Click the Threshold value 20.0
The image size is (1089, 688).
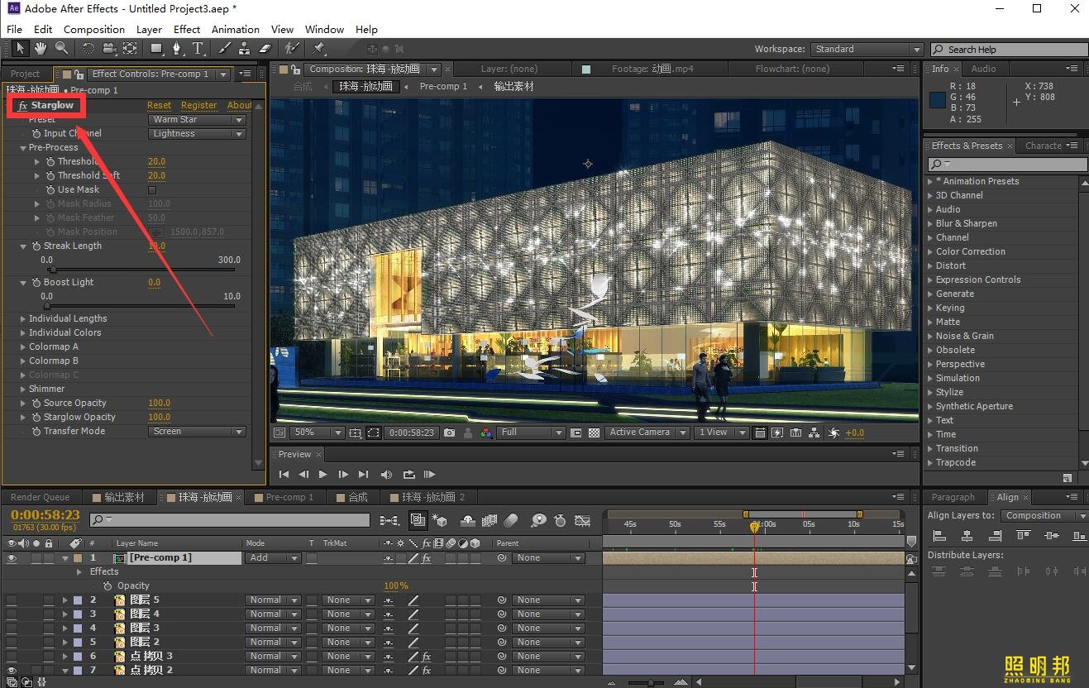[156, 162]
